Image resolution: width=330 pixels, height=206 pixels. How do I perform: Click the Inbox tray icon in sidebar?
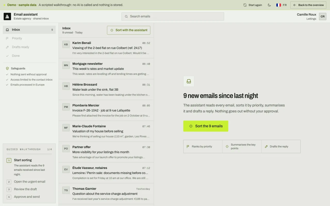point(7,30)
